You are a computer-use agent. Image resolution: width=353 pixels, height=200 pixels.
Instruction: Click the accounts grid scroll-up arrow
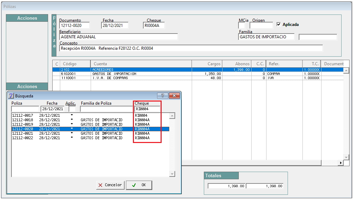pos(346,70)
